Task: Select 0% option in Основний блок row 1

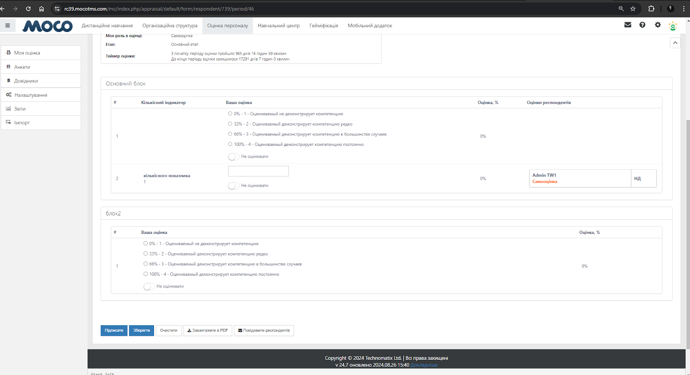Action: tap(230, 113)
